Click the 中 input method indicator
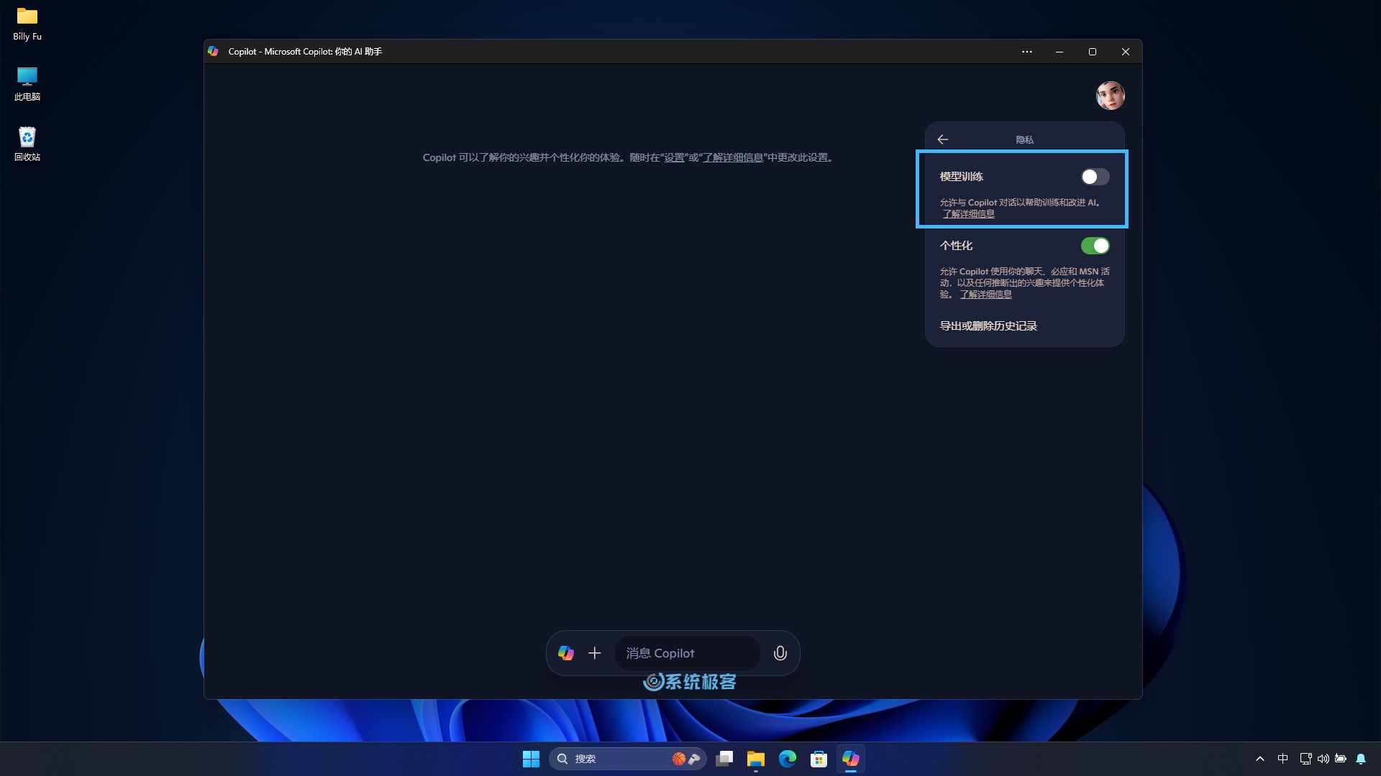 tap(1282, 759)
